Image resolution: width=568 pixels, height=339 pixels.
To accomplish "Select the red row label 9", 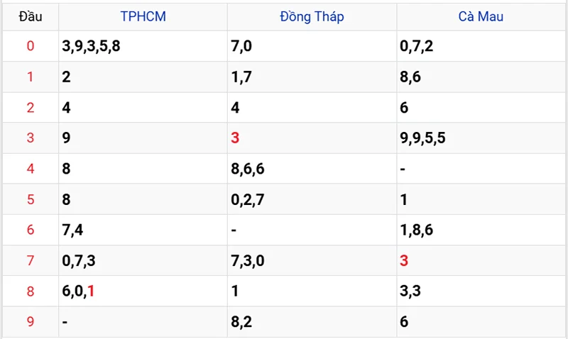I will pos(31,322).
